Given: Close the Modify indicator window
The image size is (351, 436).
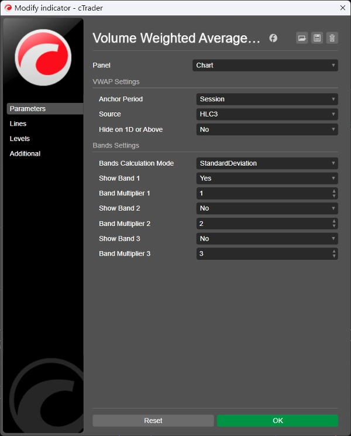Looking at the screenshot, I should tap(342, 8).
